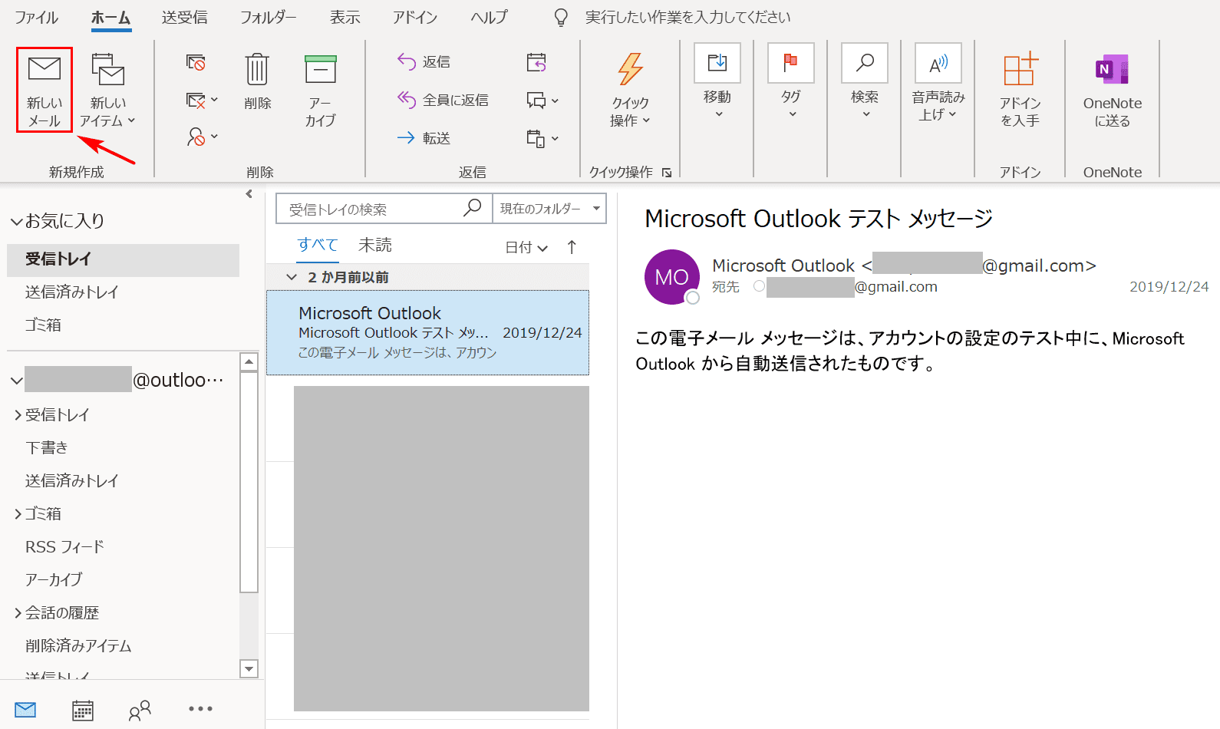This screenshot has width=1220, height=729.
Task: Open the ファイル menu tab
Action: click(x=36, y=17)
